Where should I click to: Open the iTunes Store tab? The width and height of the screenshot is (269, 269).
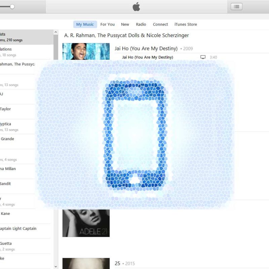point(186,24)
